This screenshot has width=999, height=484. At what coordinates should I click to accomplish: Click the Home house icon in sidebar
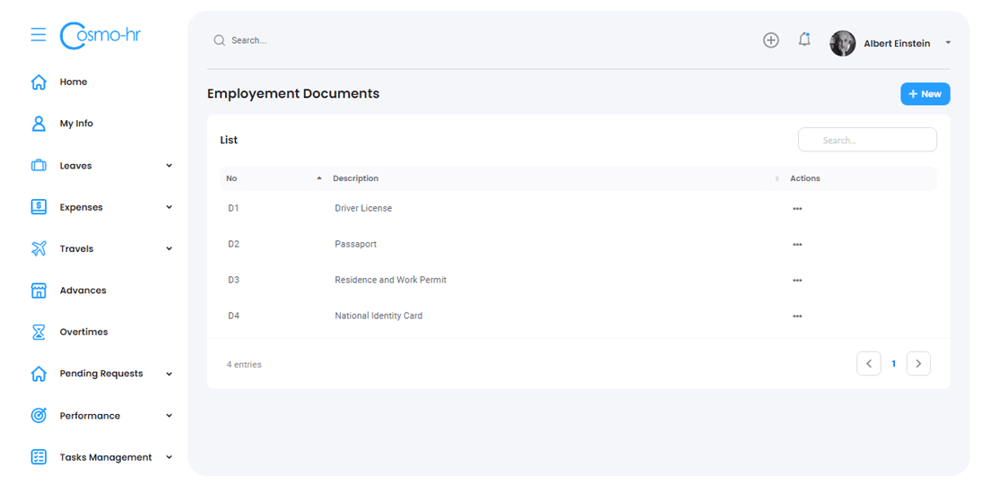click(39, 82)
